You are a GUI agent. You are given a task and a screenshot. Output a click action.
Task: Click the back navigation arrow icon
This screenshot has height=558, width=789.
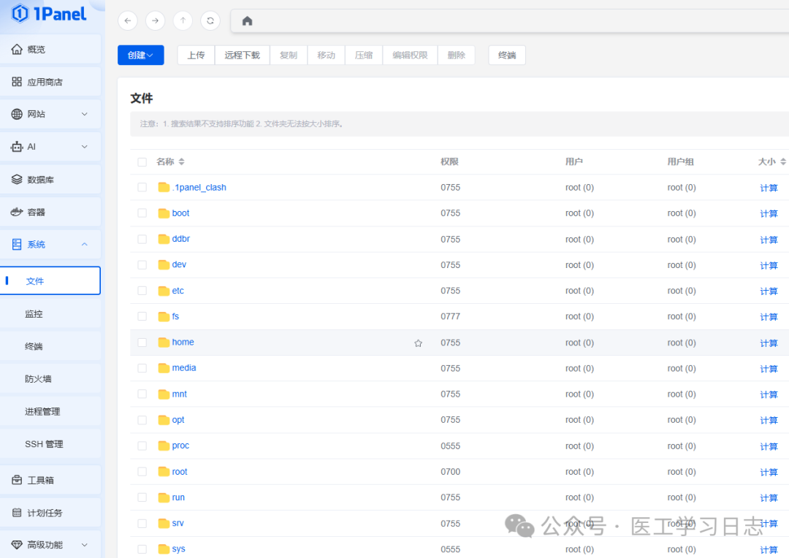tap(128, 20)
